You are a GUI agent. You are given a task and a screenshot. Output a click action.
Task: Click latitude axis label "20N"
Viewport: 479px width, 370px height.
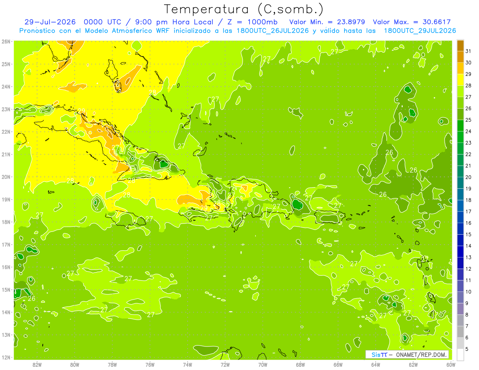[x=6, y=177]
